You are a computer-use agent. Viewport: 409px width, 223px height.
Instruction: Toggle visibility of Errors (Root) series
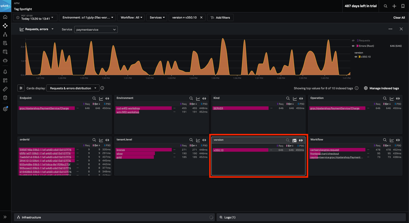click(353, 46)
